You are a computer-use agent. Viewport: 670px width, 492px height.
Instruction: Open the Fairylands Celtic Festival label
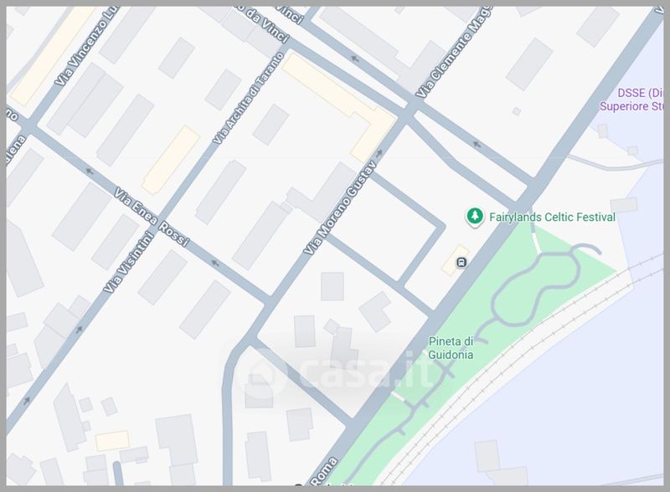(x=552, y=217)
